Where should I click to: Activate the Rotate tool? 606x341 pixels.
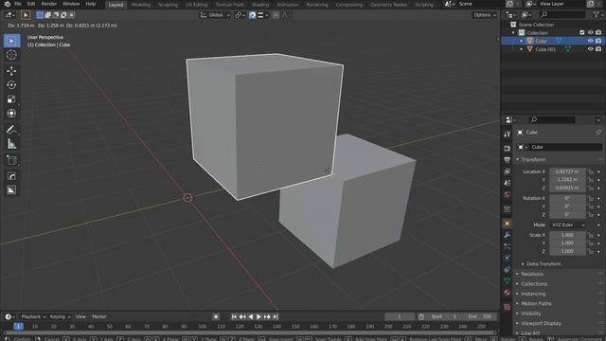[x=11, y=85]
